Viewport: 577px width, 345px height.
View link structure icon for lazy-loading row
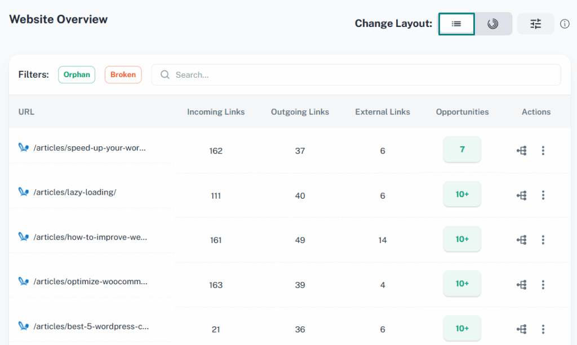coord(522,195)
